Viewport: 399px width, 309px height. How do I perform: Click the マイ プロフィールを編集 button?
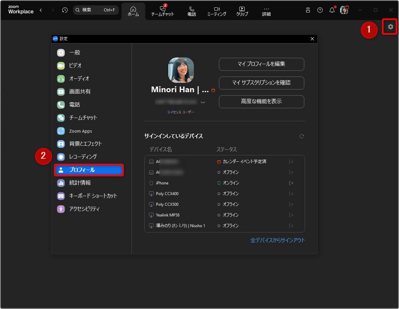pyautogui.click(x=261, y=64)
